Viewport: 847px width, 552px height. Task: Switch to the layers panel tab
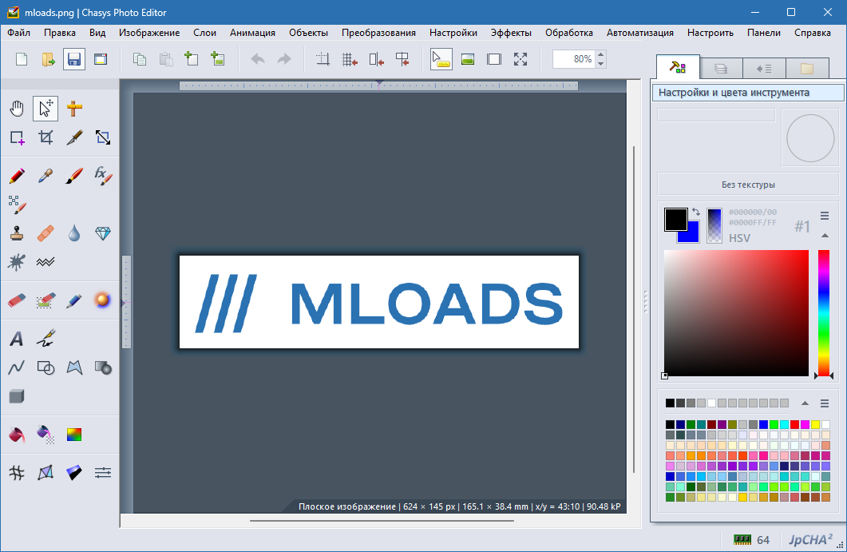click(x=721, y=68)
